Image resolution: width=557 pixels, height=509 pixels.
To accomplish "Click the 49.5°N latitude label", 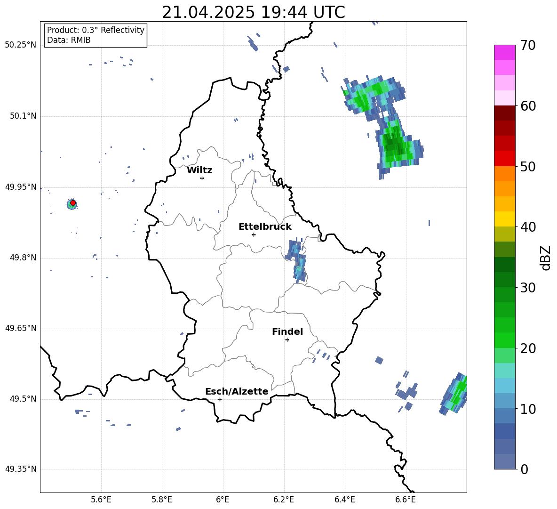I will [x=23, y=399].
